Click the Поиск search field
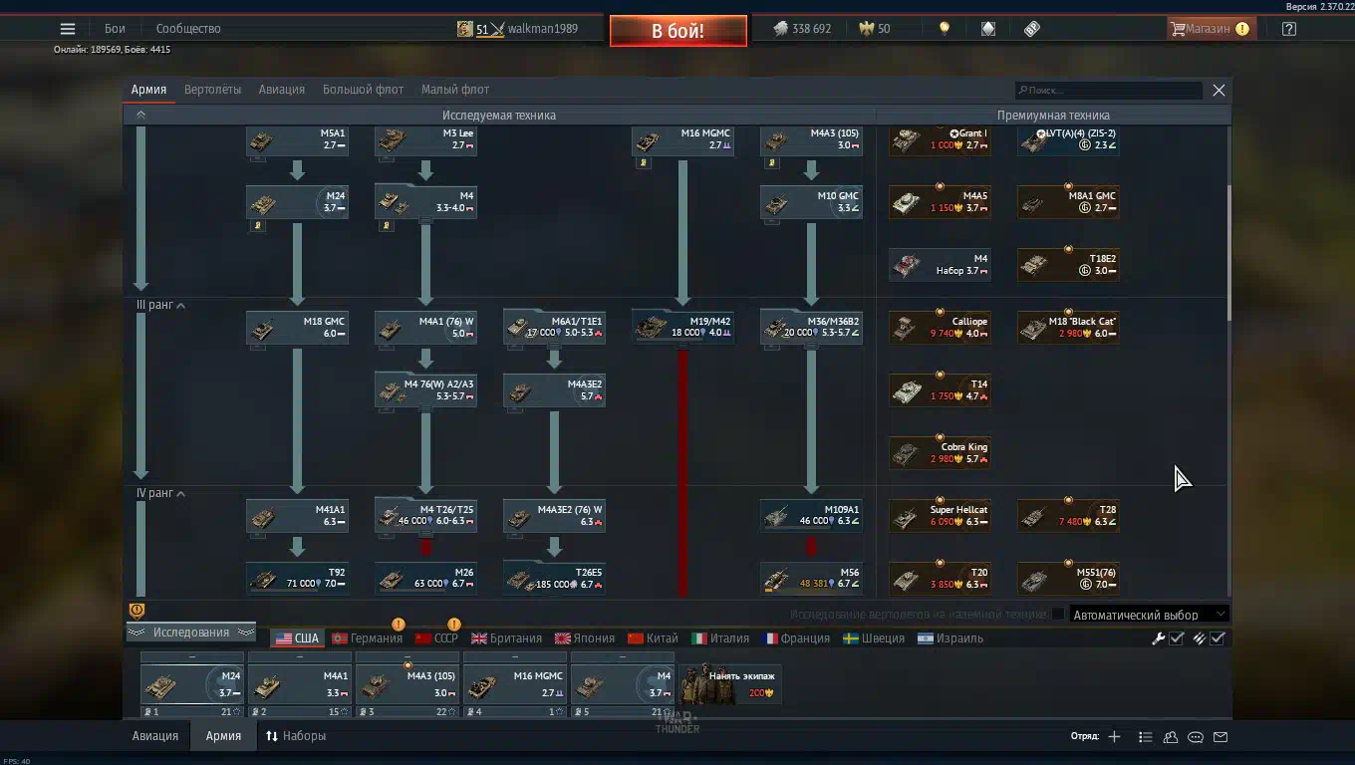1355x765 pixels. [x=1109, y=90]
